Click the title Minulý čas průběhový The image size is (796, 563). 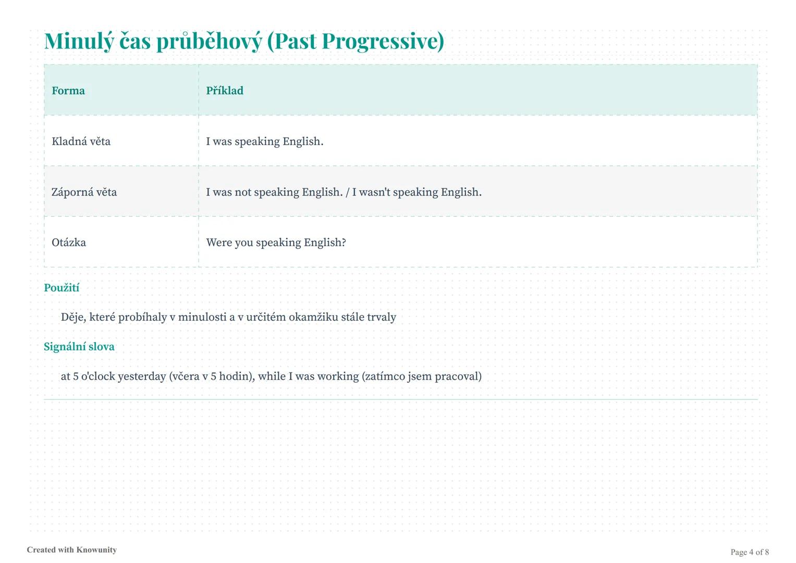click(153, 41)
